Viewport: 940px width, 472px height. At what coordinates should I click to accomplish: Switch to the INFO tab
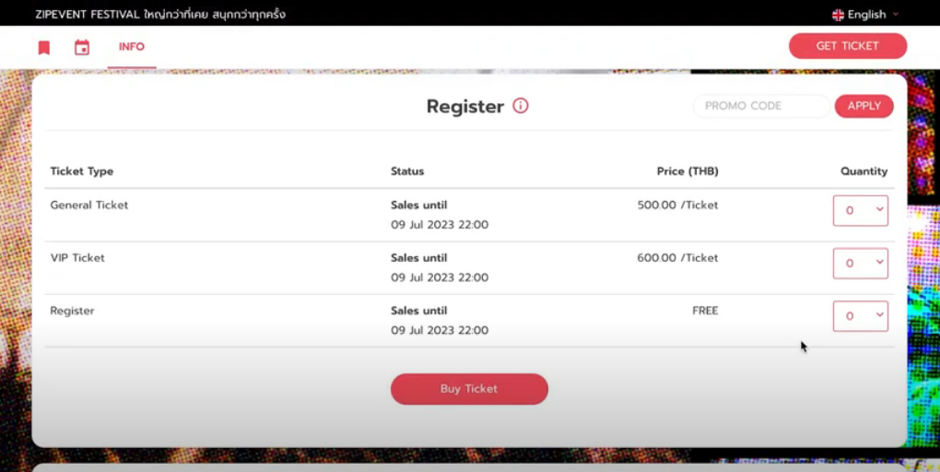click(x=132, y=47)
